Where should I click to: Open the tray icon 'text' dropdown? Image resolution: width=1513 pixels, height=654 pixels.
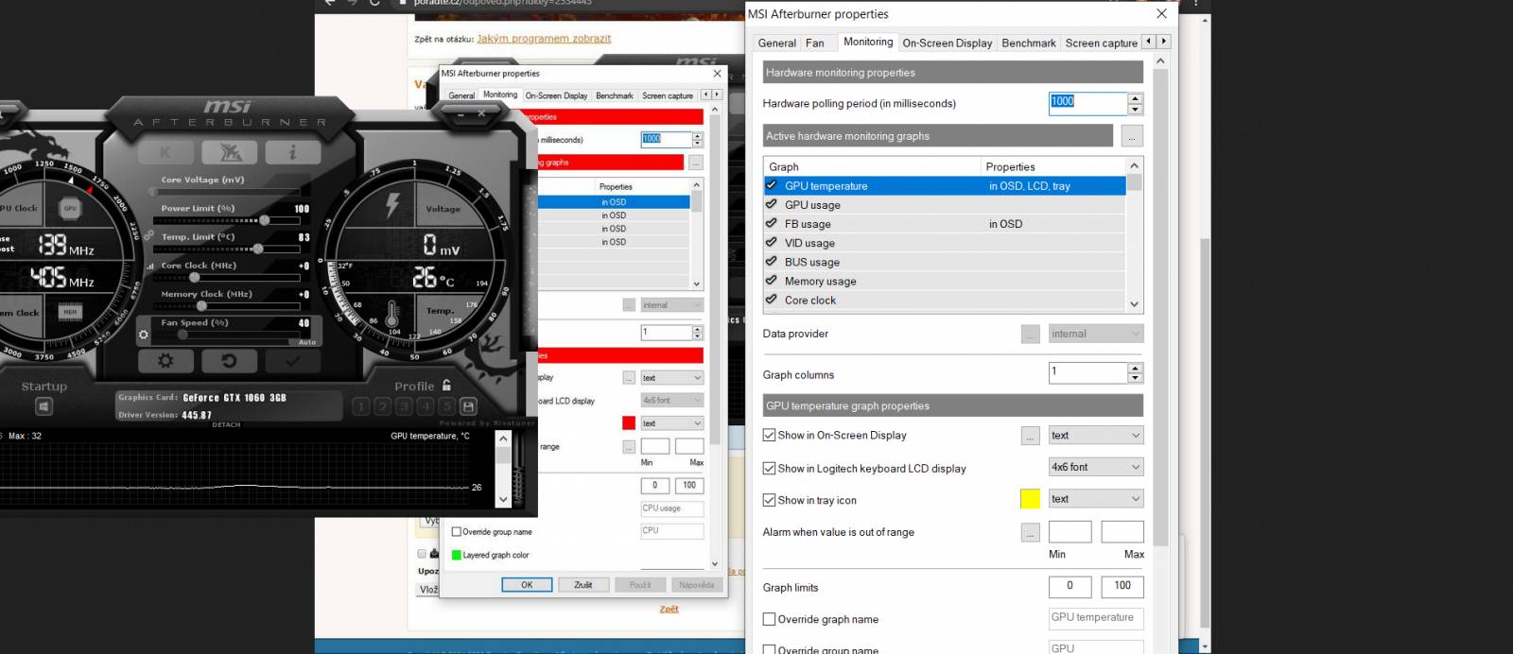click(1096, 499)
